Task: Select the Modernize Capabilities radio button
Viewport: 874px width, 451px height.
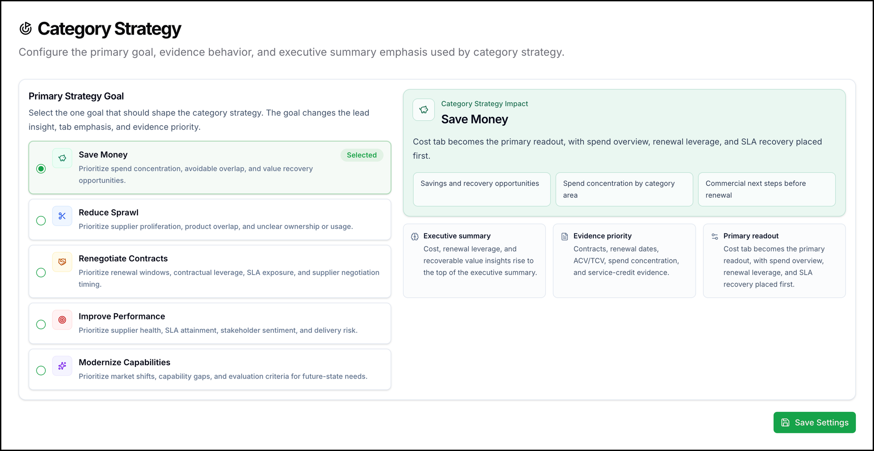Action: point(41,370)
